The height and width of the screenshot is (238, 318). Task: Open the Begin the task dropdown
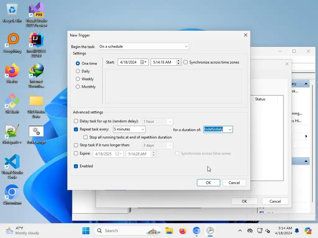click(143, 46)
